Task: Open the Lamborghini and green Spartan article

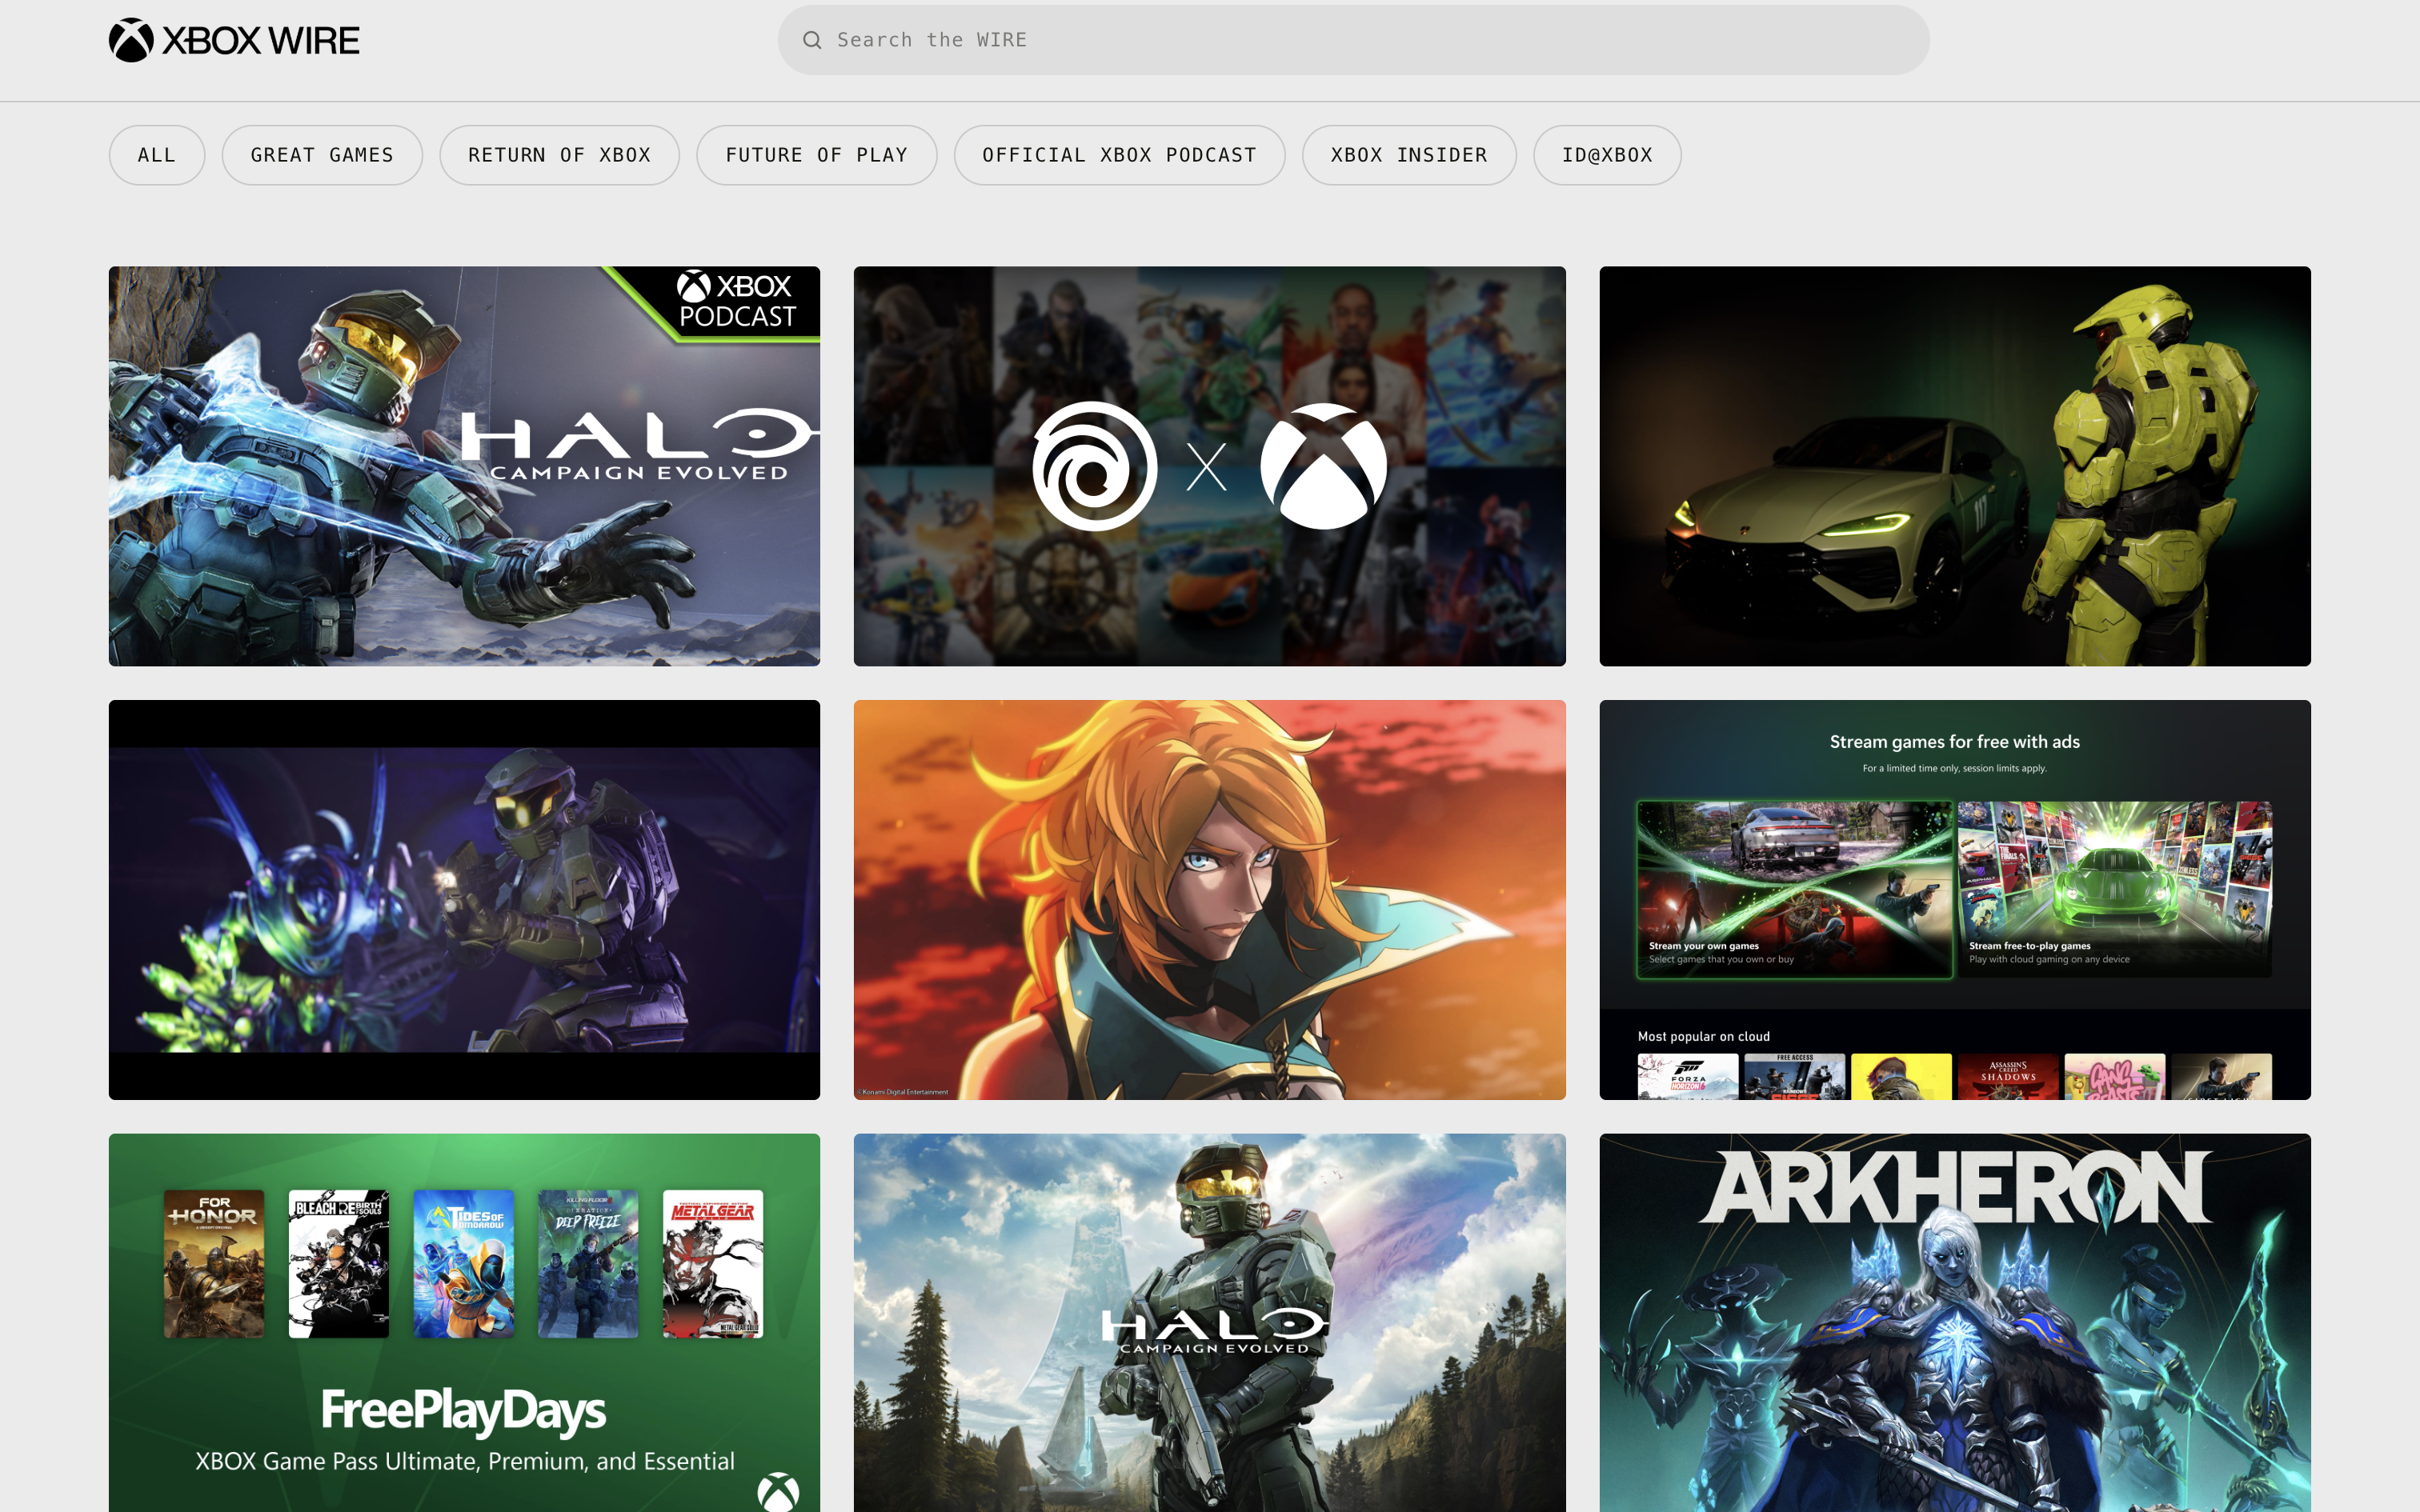Action: coord(1954,466)
